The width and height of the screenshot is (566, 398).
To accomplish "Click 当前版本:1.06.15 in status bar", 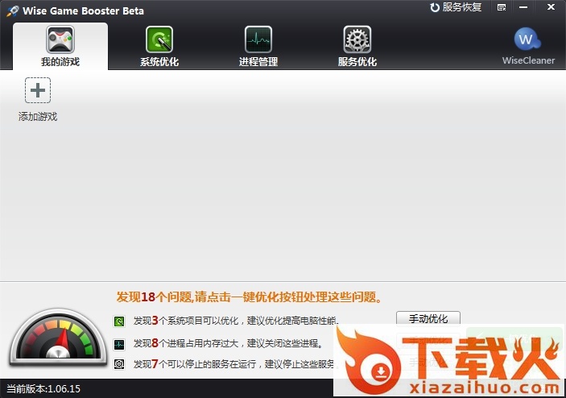I will pos(43,388).
